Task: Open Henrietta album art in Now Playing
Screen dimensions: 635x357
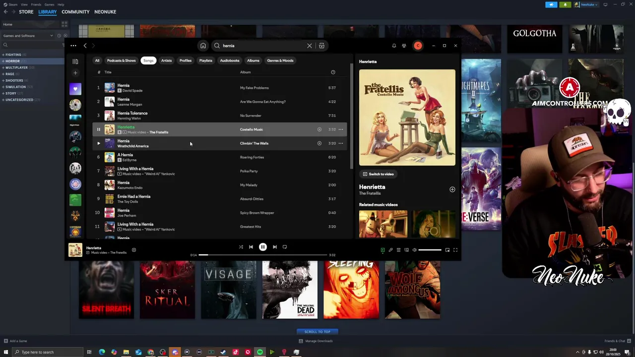Action: tap(407, 118)
